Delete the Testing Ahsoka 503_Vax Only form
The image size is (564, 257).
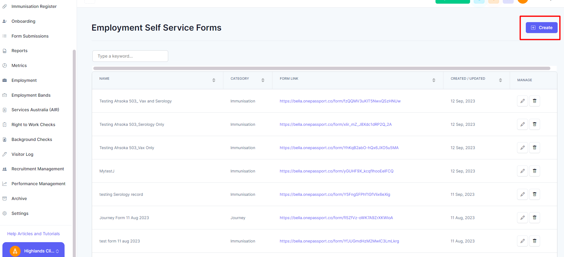tap(535, 148)
